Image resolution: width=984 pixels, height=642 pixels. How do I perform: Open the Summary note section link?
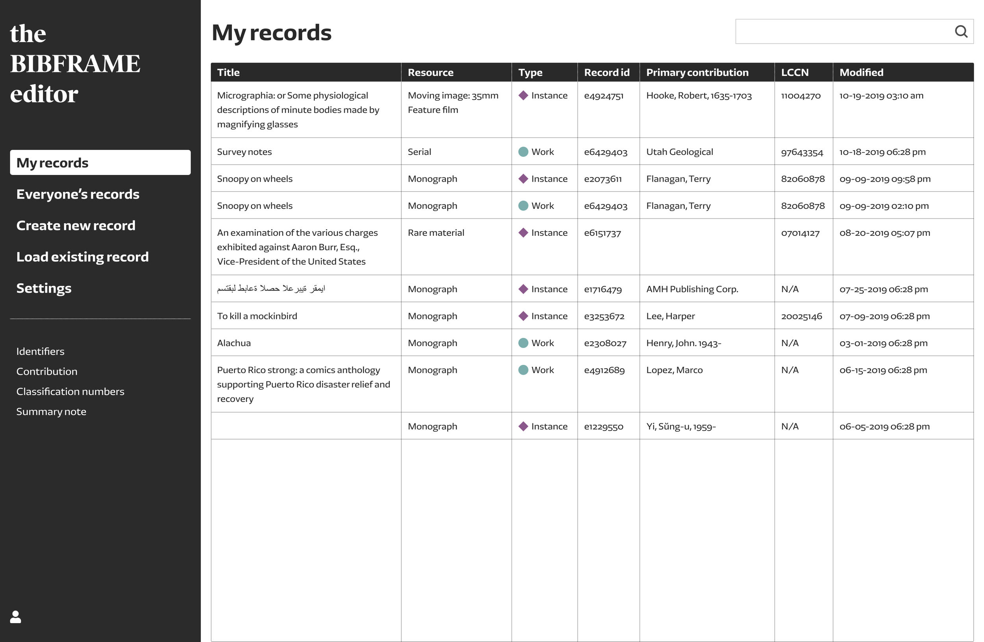pyautogui.click(x=51, y=412)
